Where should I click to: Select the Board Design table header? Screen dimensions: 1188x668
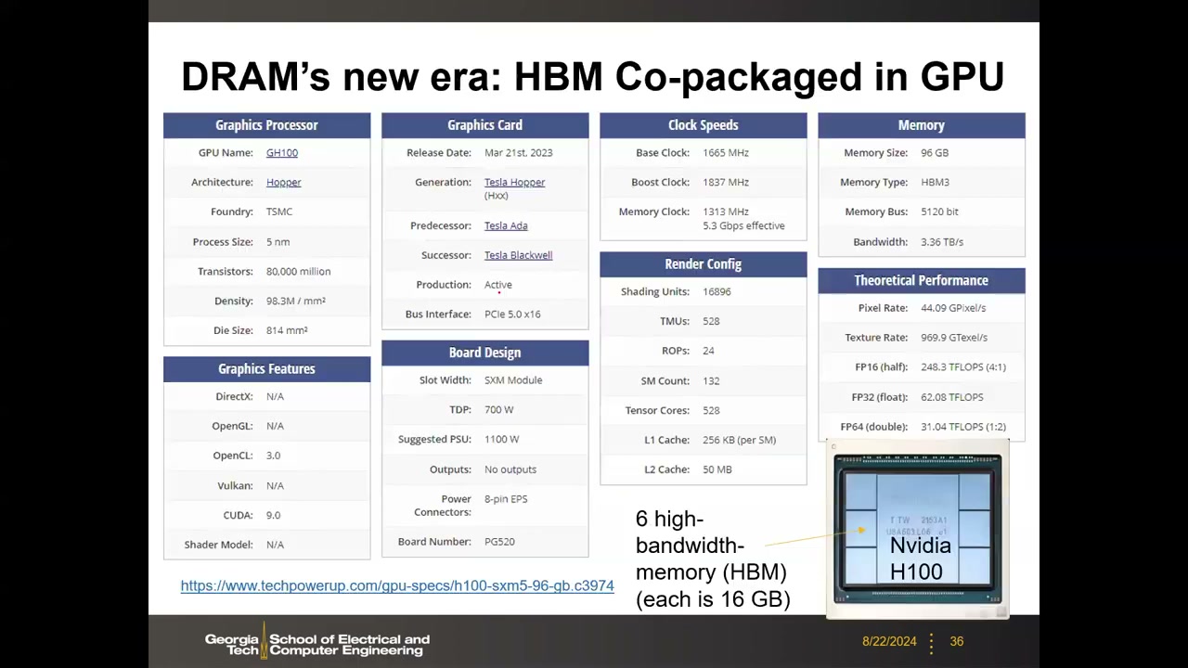pyautogui.click(x=484, y=353)
